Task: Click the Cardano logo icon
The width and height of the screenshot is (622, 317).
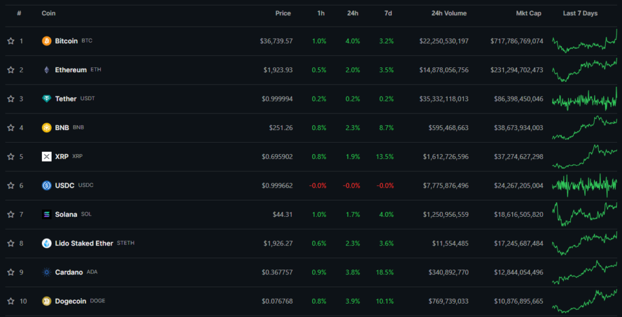Action: pos(46,272)
